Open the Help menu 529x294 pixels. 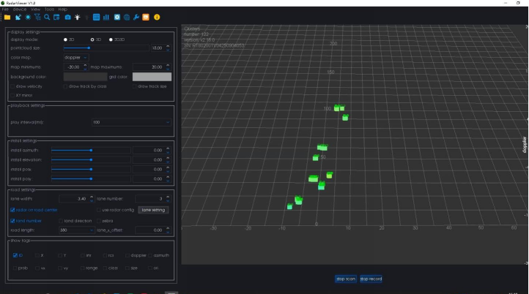click(63, 10)
